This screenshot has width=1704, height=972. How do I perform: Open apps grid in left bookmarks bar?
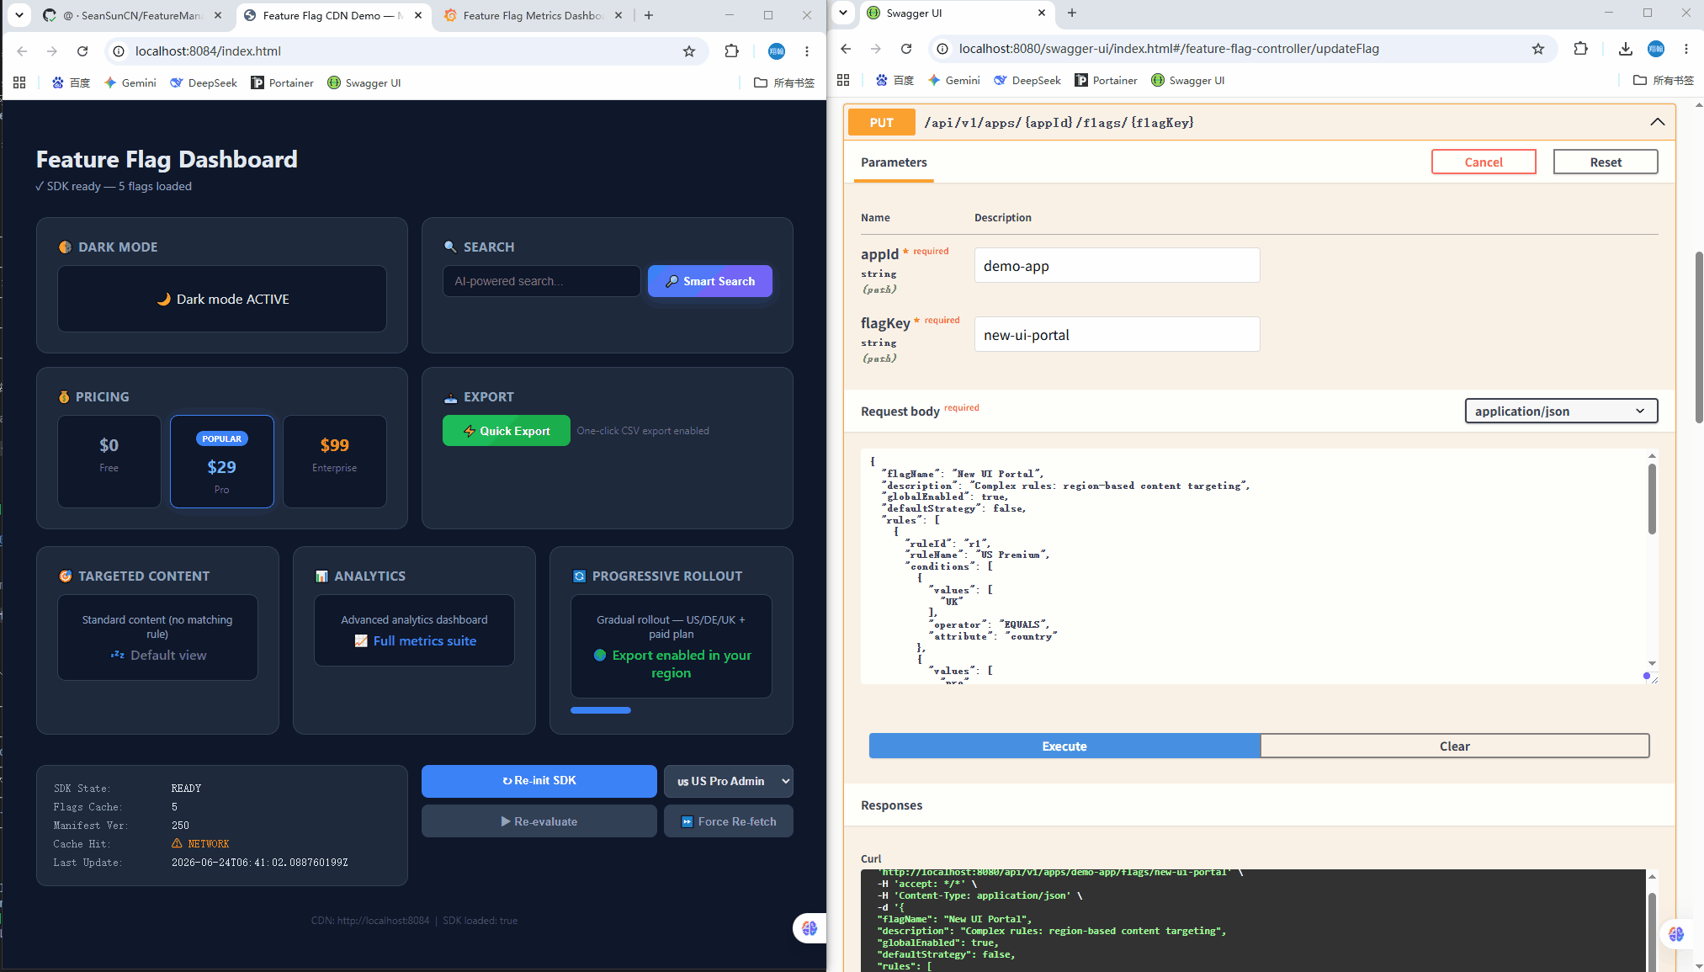tap(19, 82)
